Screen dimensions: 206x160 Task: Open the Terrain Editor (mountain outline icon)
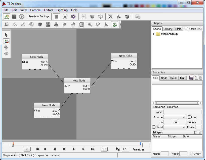coord(15,25)
